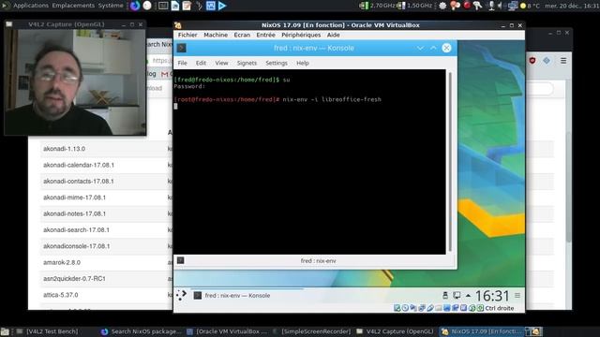600x337 pixels.
Task: Expand hidden tray icons in the KDE panel
Action: coord(468,296)
